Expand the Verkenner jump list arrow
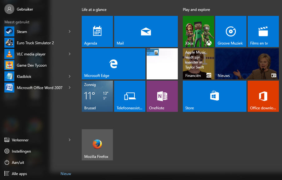This screenshot has height=180, width=282. (70, 140)
